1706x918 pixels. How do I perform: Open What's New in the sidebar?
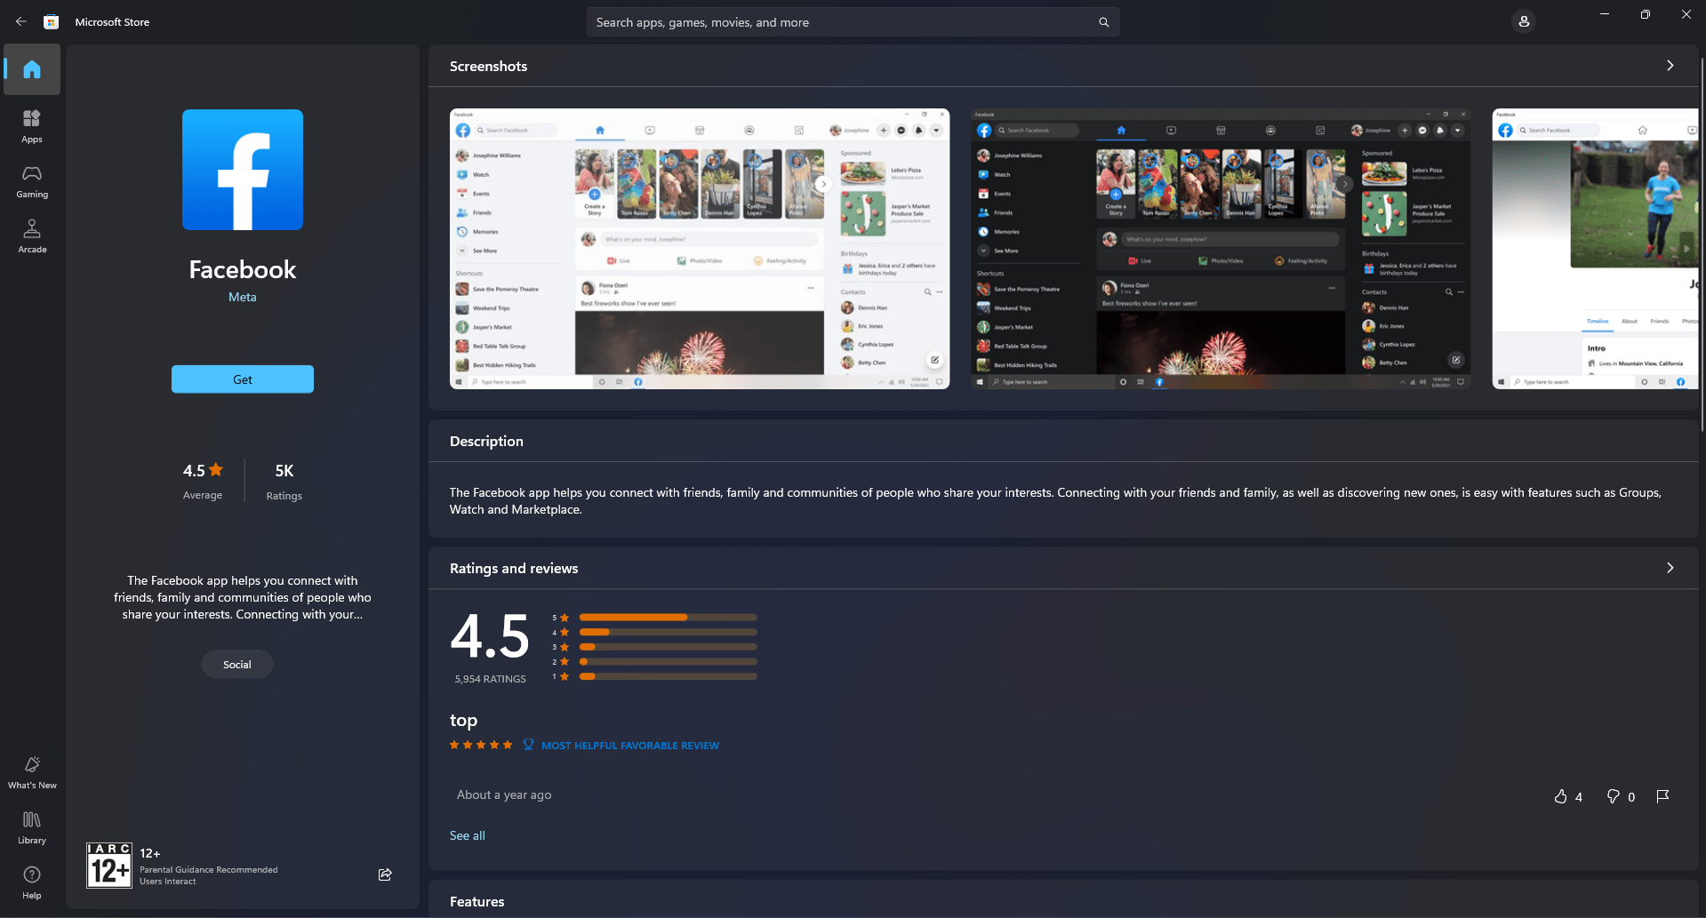point(32,772)
